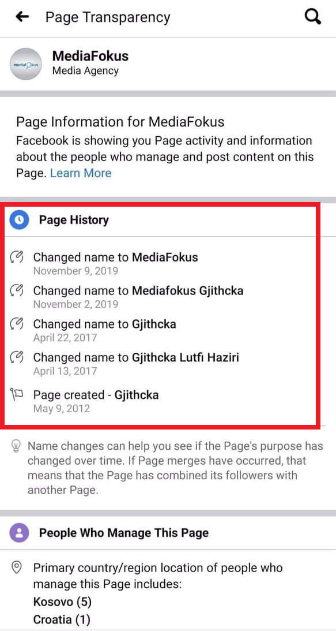
Task: Select the MediaFokus page title
Action: [90, 56]
